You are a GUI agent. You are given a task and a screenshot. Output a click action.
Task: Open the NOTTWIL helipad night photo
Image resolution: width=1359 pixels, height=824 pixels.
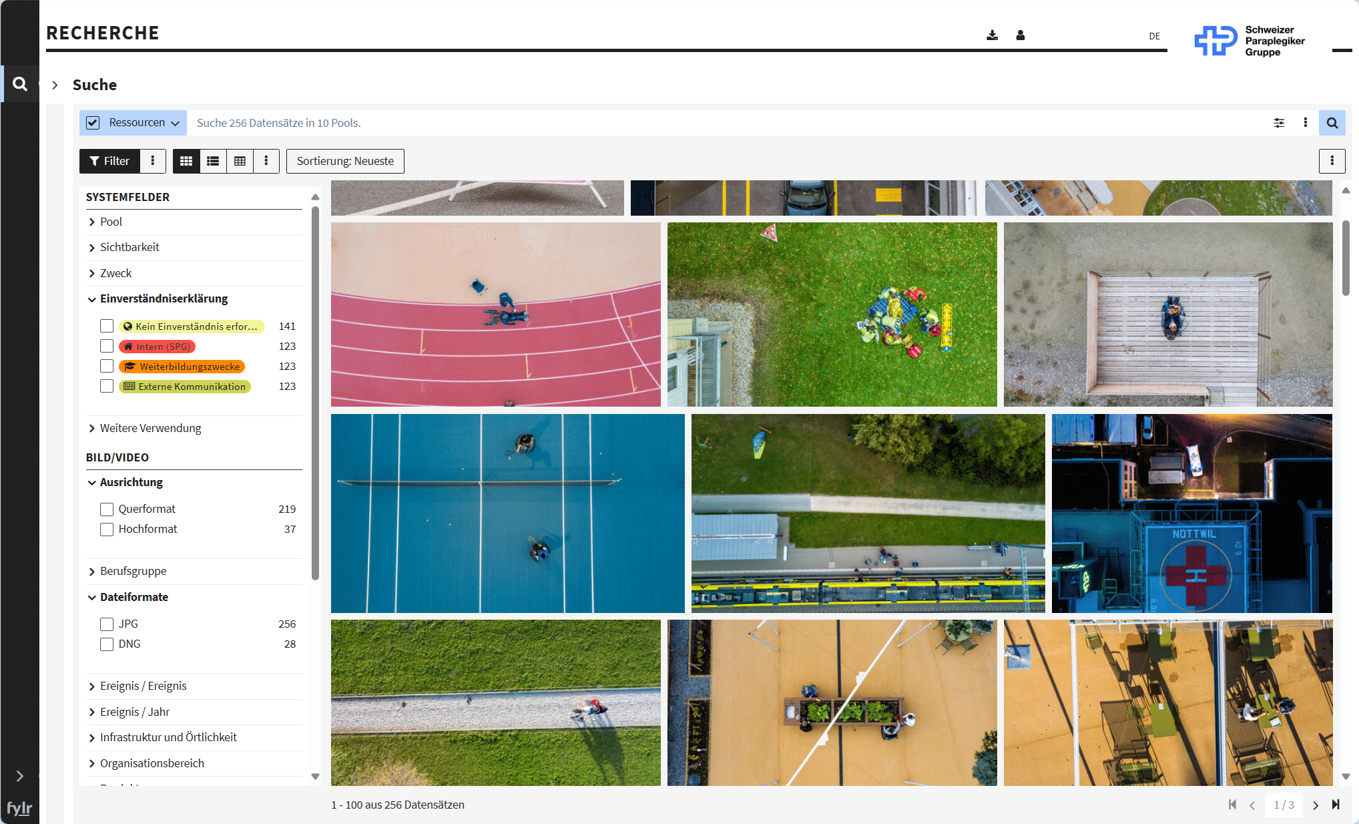tap(1192, 513)
